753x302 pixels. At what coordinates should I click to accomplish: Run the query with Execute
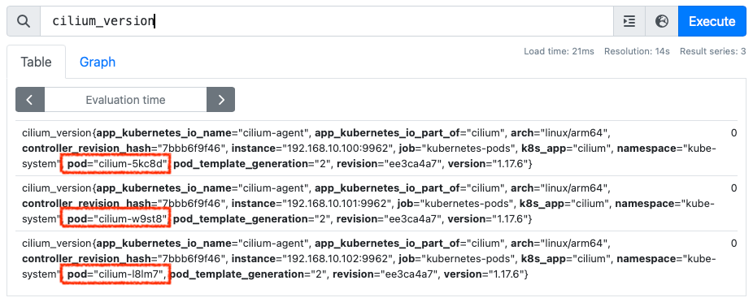point(712,21)
